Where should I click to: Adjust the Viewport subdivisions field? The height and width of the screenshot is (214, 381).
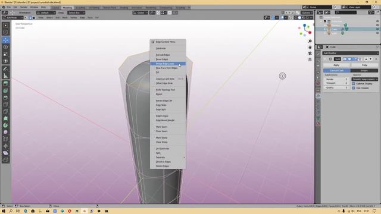(x=337, y=83)
